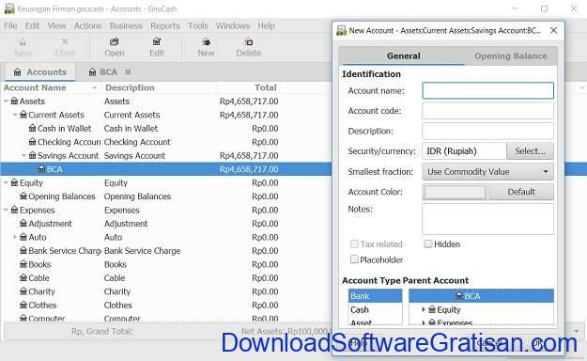Image resolution: width=587 pixels, height=361 pixels.
Task: Click the Current Assets account icon
Action: pos(23,115)
